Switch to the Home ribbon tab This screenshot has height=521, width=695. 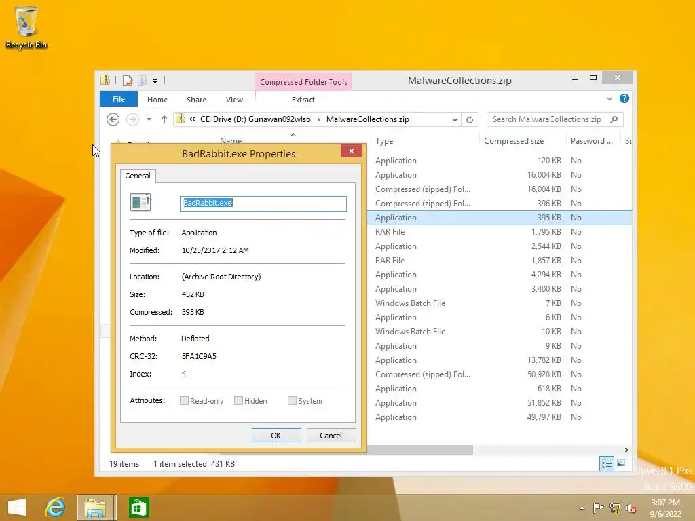tap(157, 100)
